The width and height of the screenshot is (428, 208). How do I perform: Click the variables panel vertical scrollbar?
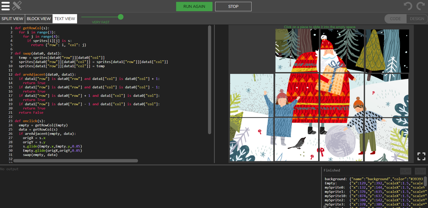[425, 181]
